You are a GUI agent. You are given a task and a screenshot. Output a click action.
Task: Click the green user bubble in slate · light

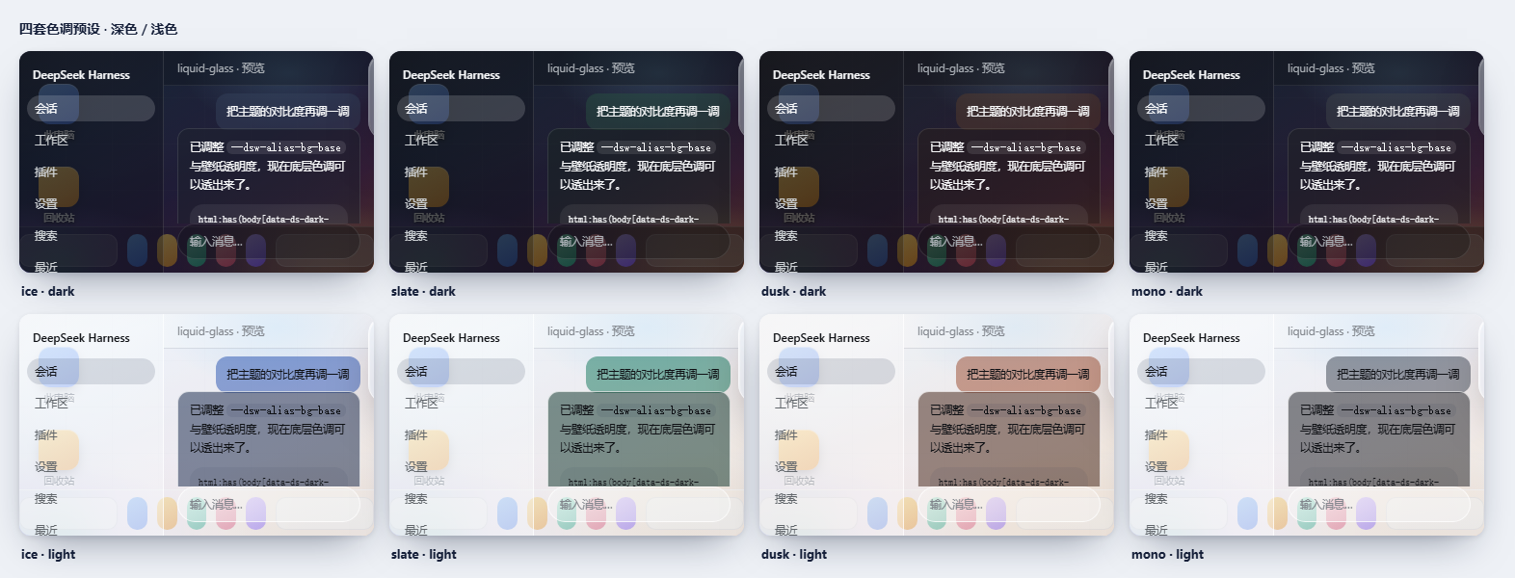(658, 374)
